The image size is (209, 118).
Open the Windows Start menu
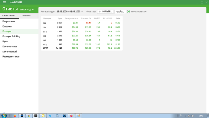click(x=4, y=116)
